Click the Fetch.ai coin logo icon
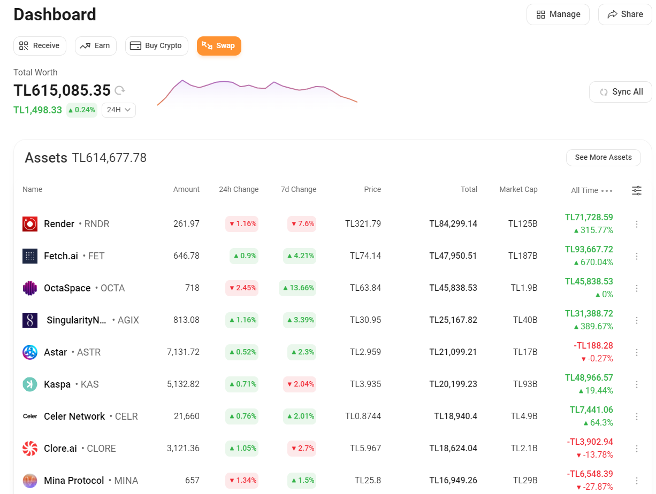The width and height of the screenshot is (656, 494). point(30,256)
